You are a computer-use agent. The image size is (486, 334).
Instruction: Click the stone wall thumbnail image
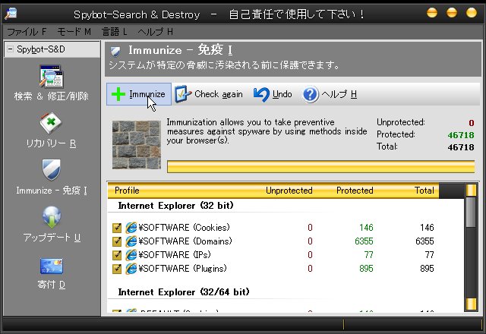(137, 145)
